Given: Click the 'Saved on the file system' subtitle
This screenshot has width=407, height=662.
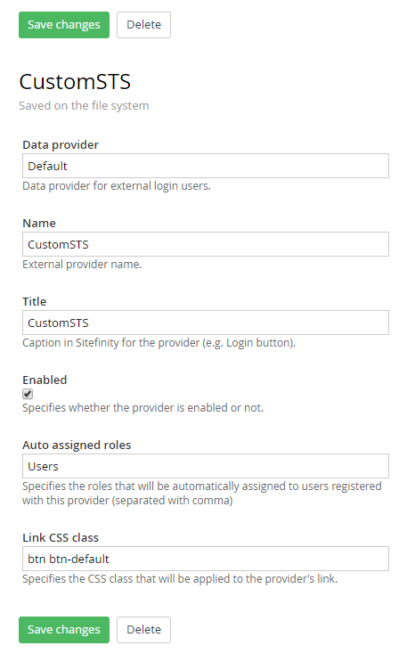Looking at the screenshot, I should click(x=84, y=105).
